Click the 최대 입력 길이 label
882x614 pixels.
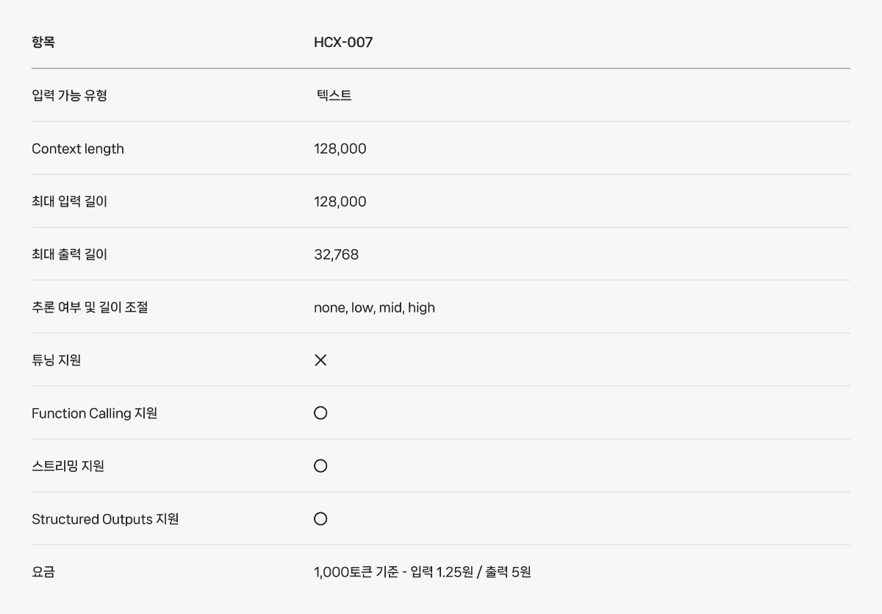pyautogui.click(x=70, y=201)
